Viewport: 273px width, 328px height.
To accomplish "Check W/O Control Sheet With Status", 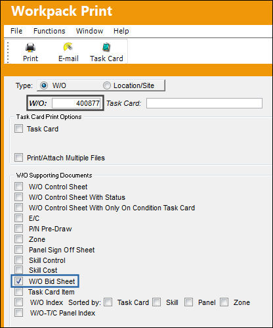I will point(18,197).
